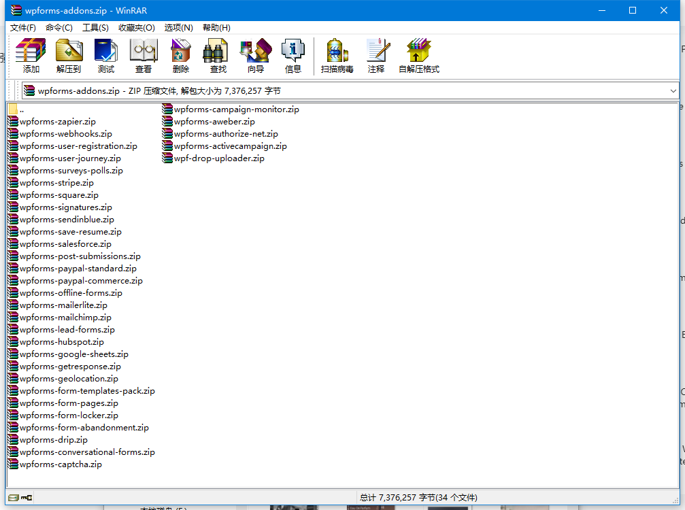The image size is (685, 510).
Task: Run the Test (测试) archive tool
Action: click(105, 56)
